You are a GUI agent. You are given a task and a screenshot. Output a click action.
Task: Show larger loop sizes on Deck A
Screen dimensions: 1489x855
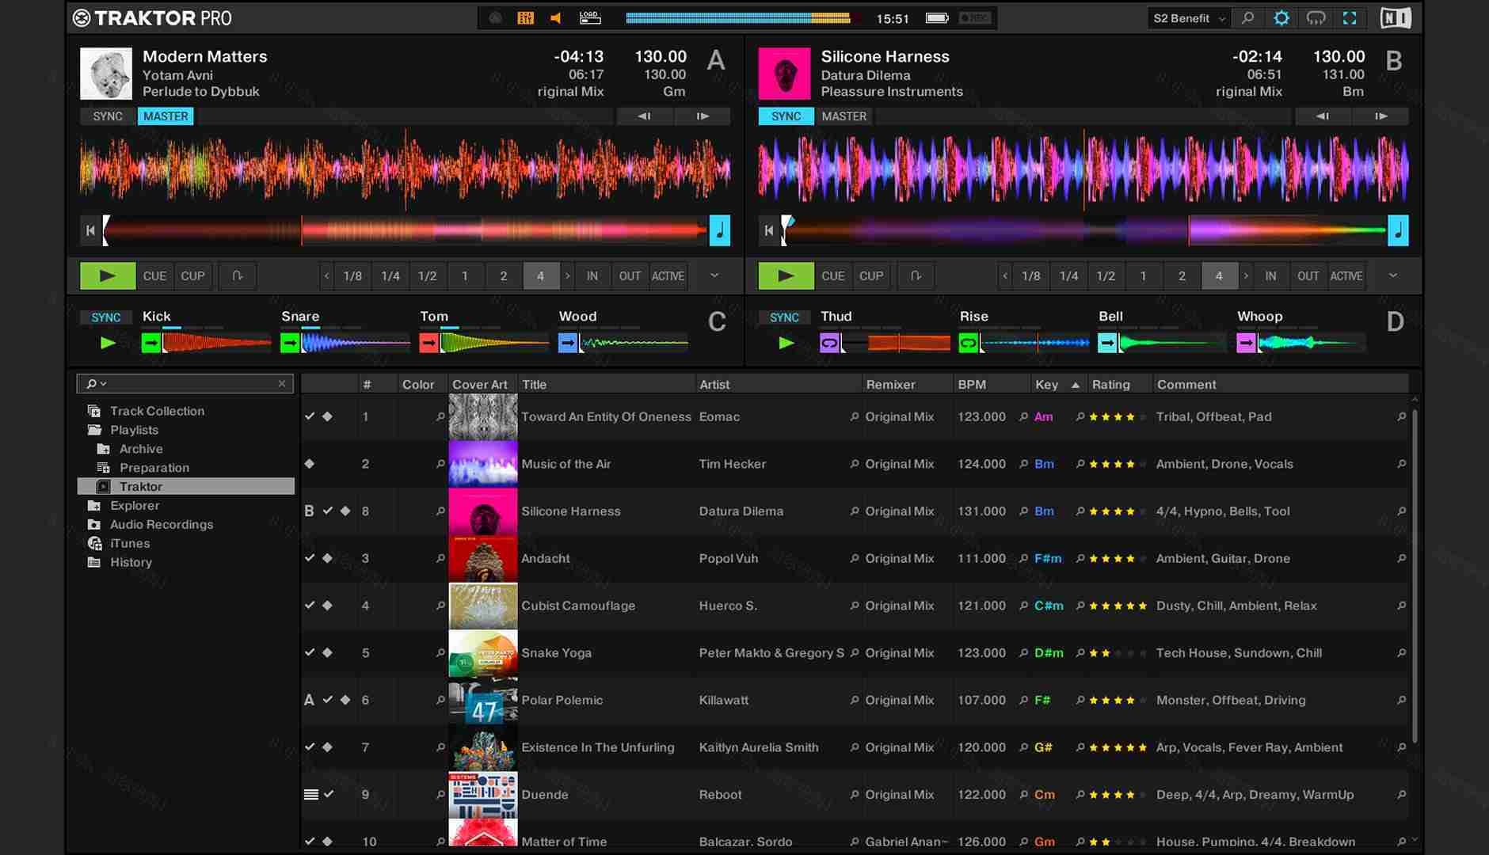(x=567, y=275)
